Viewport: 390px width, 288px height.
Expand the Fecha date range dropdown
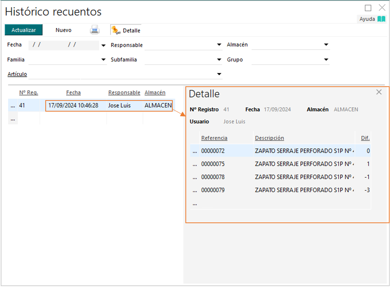tap(103, 45)
